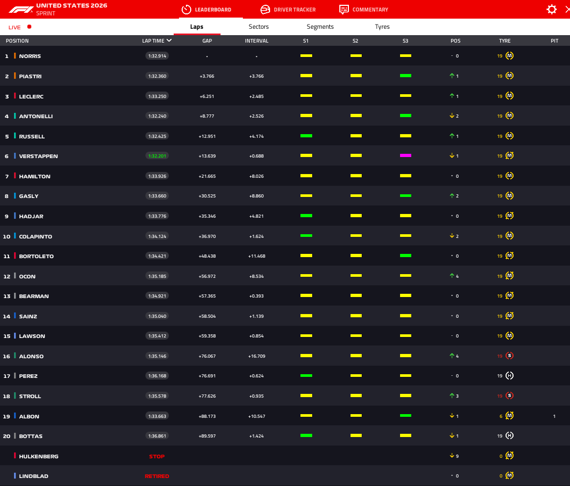Click Hulkenberg's tyre icon
Screen dimensions: 570x486
click(509, 456)
